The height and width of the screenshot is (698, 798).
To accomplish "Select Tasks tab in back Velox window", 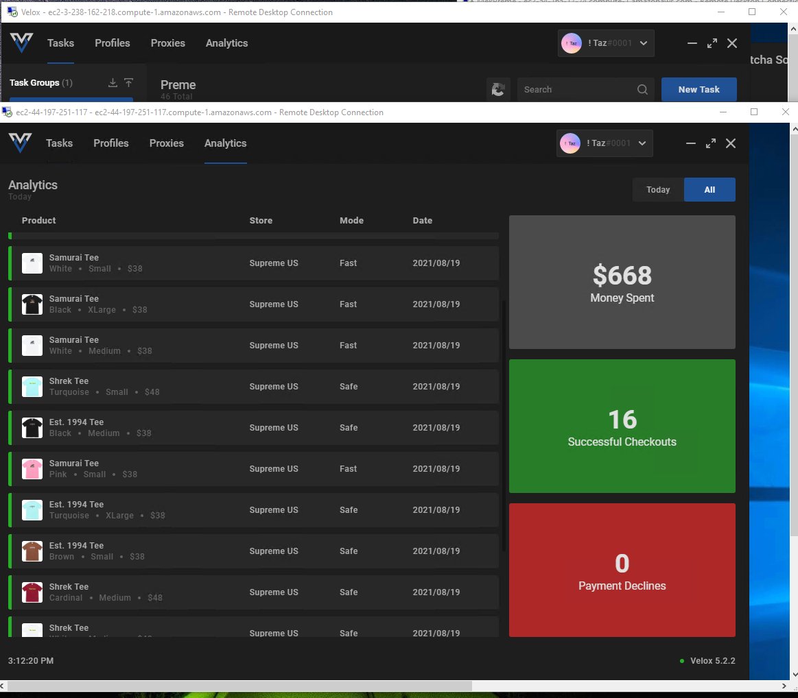I will [x=60, y=43].
